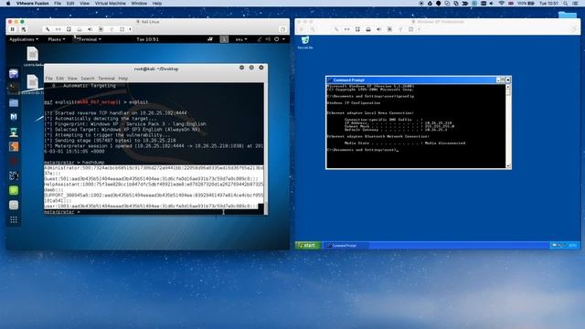Expand the Kali VM toolbar device overflow arrow
This screenshot has width=585, height=329.
pos(130,29)
